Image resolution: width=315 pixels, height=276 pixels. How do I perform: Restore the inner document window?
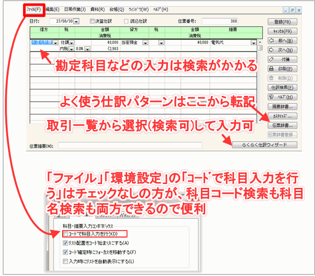coord(292,10)
